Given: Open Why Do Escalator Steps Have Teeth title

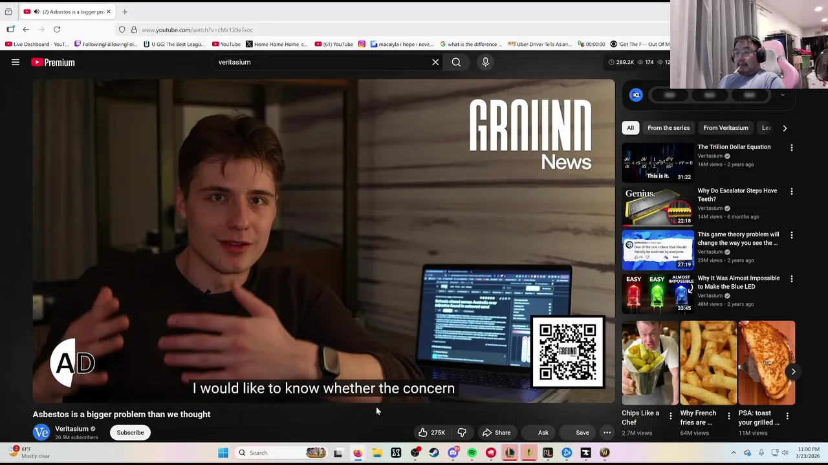Looking at the screenshot, I should tap(737, 194).
